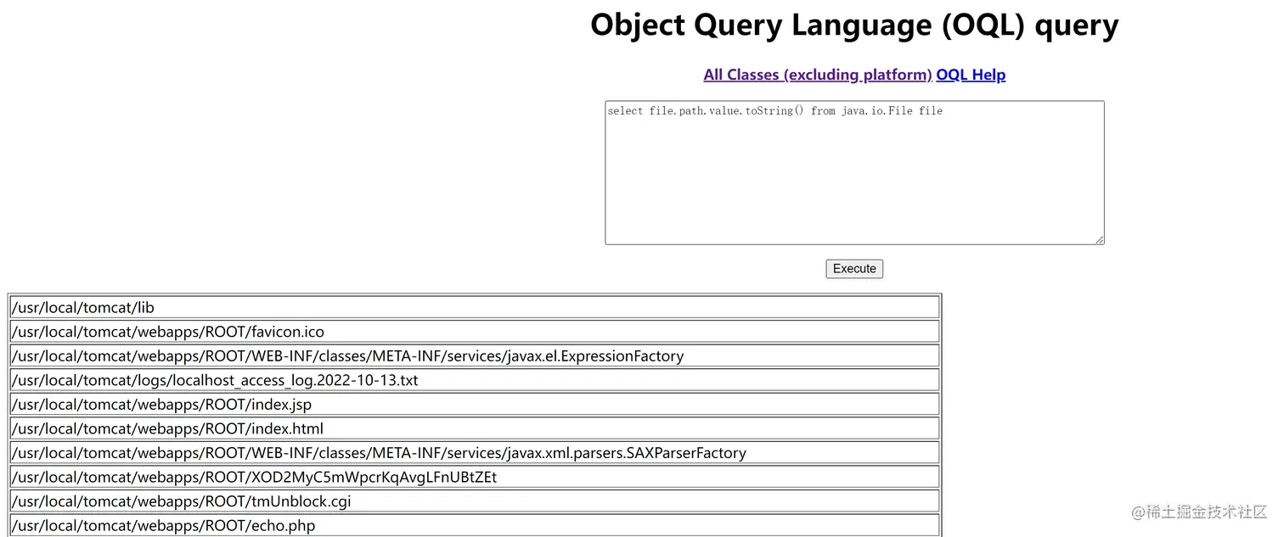Select the ROOT/index.jsp result row
Screen dimensions: 1284x537
pos(475,405)
